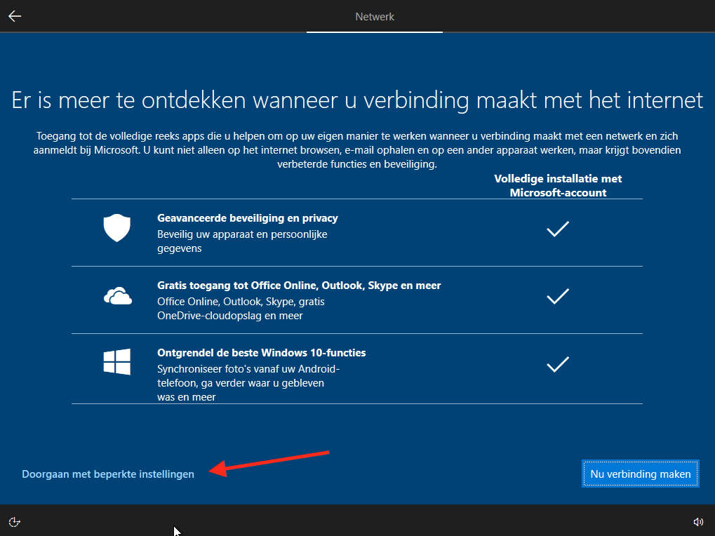Open the Ease of Access icon
The width and height of the screenshot is (715, 536).
click(15, 521)
